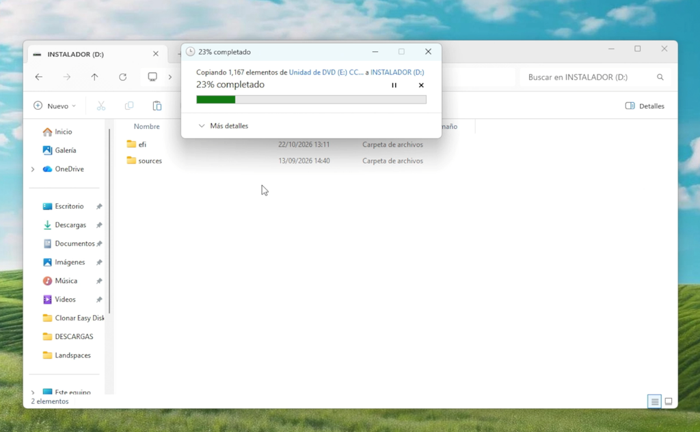Minimize the File Explorer window
700x432 pixels.
pyautogui.click(x=611, y=48)
